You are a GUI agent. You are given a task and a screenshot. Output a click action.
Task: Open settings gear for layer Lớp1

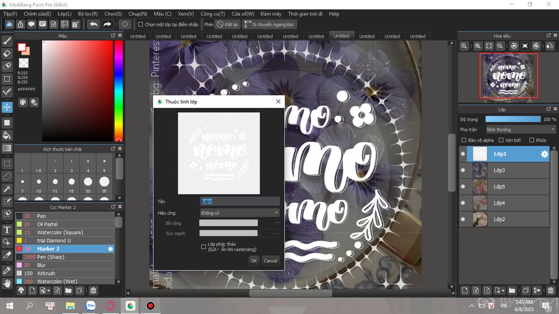click(544, 154)
